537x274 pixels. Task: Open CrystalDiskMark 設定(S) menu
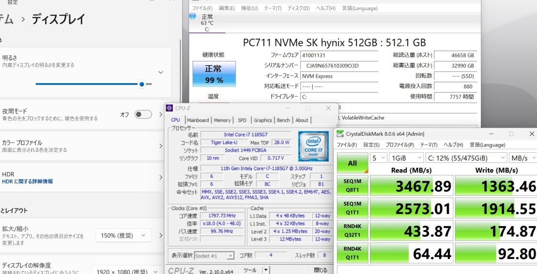[371, 145]
